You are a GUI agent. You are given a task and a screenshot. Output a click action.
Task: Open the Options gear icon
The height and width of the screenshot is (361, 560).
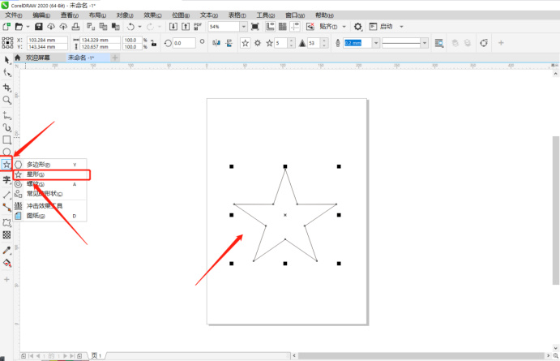coord(357,27)
